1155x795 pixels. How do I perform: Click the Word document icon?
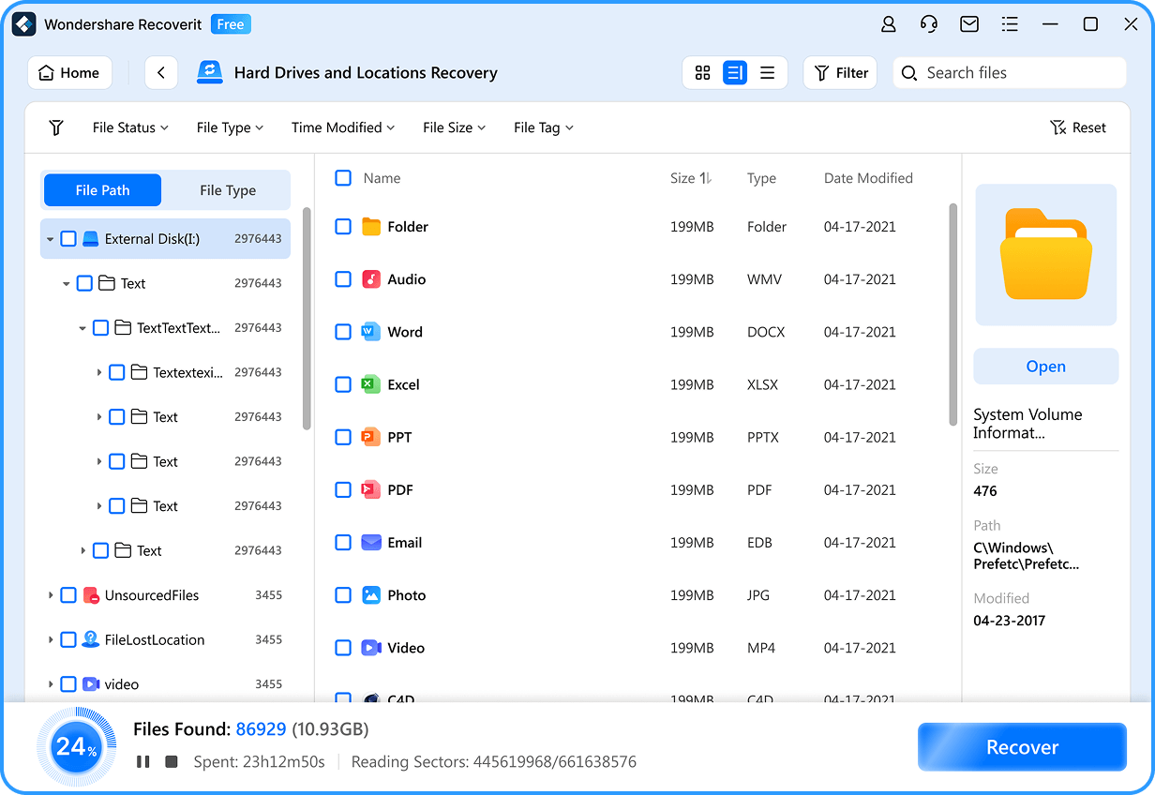pos(371,332)
